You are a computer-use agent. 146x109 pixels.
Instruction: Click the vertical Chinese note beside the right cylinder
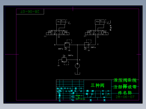111,28
